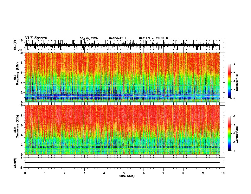251x194 pixels.
Task: Click the "Time (min)" axis label
Action: 127,176
